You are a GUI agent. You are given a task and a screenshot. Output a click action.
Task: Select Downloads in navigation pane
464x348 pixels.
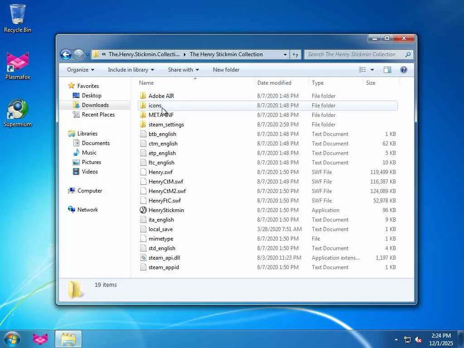click(x=95, y=105)
